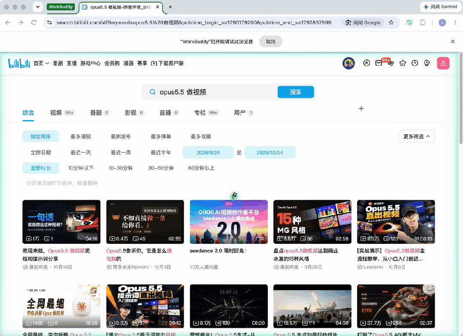This screenshot has height=336, width=463.
Task: Bookmark this page with star icon
Action: click(391, 22)
